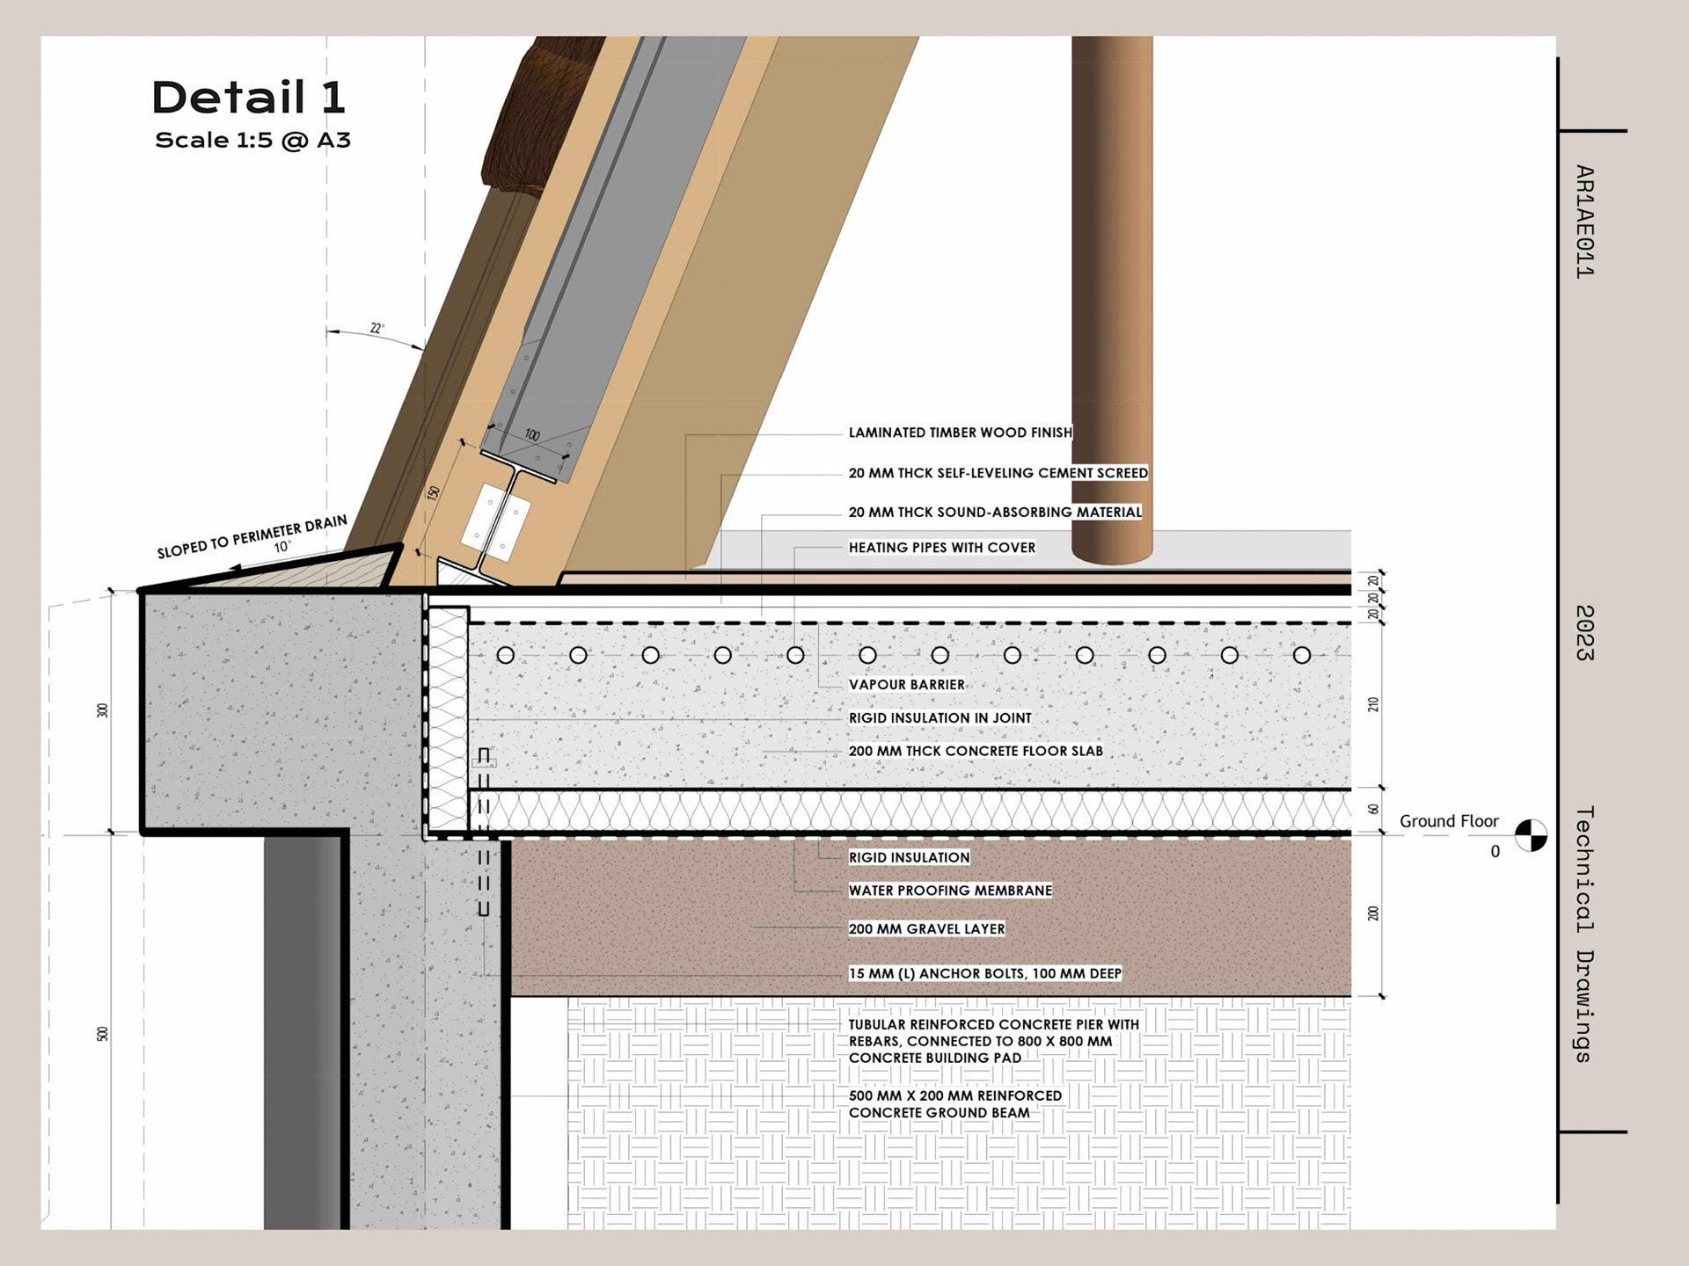Click the AR1AE011 course code text

1584,222
